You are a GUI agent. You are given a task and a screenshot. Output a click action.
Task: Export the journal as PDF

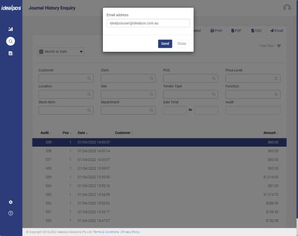pos(236,31)
